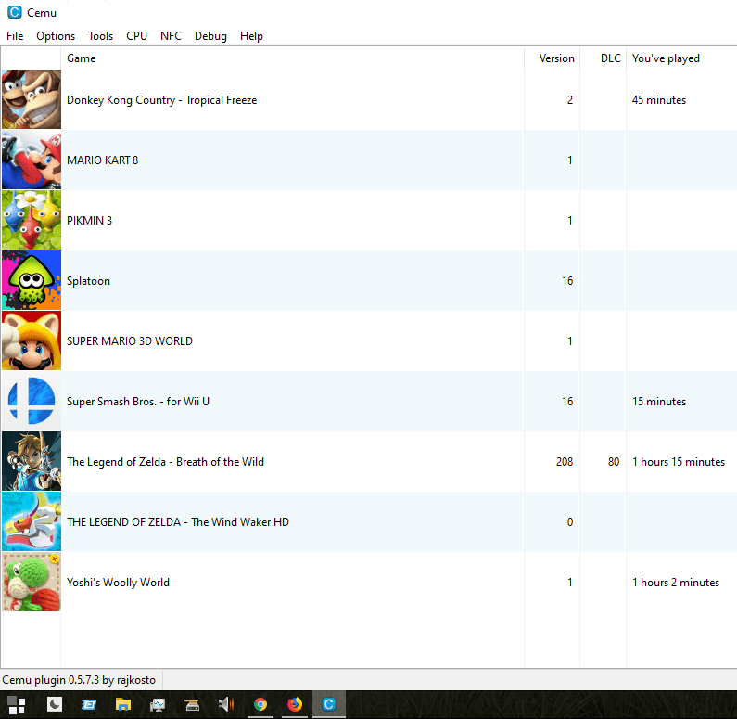This screenshot has width=737, height=719.
Task: Click the speaker taskbar icon
Action: pyautogui.click(x=226, y=704)
